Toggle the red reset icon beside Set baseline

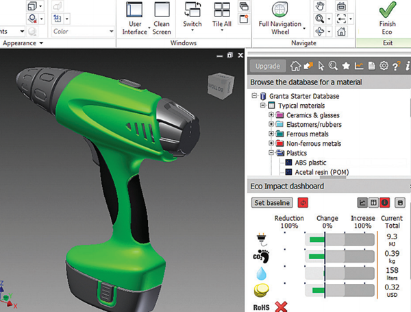[x=303, y=203]
